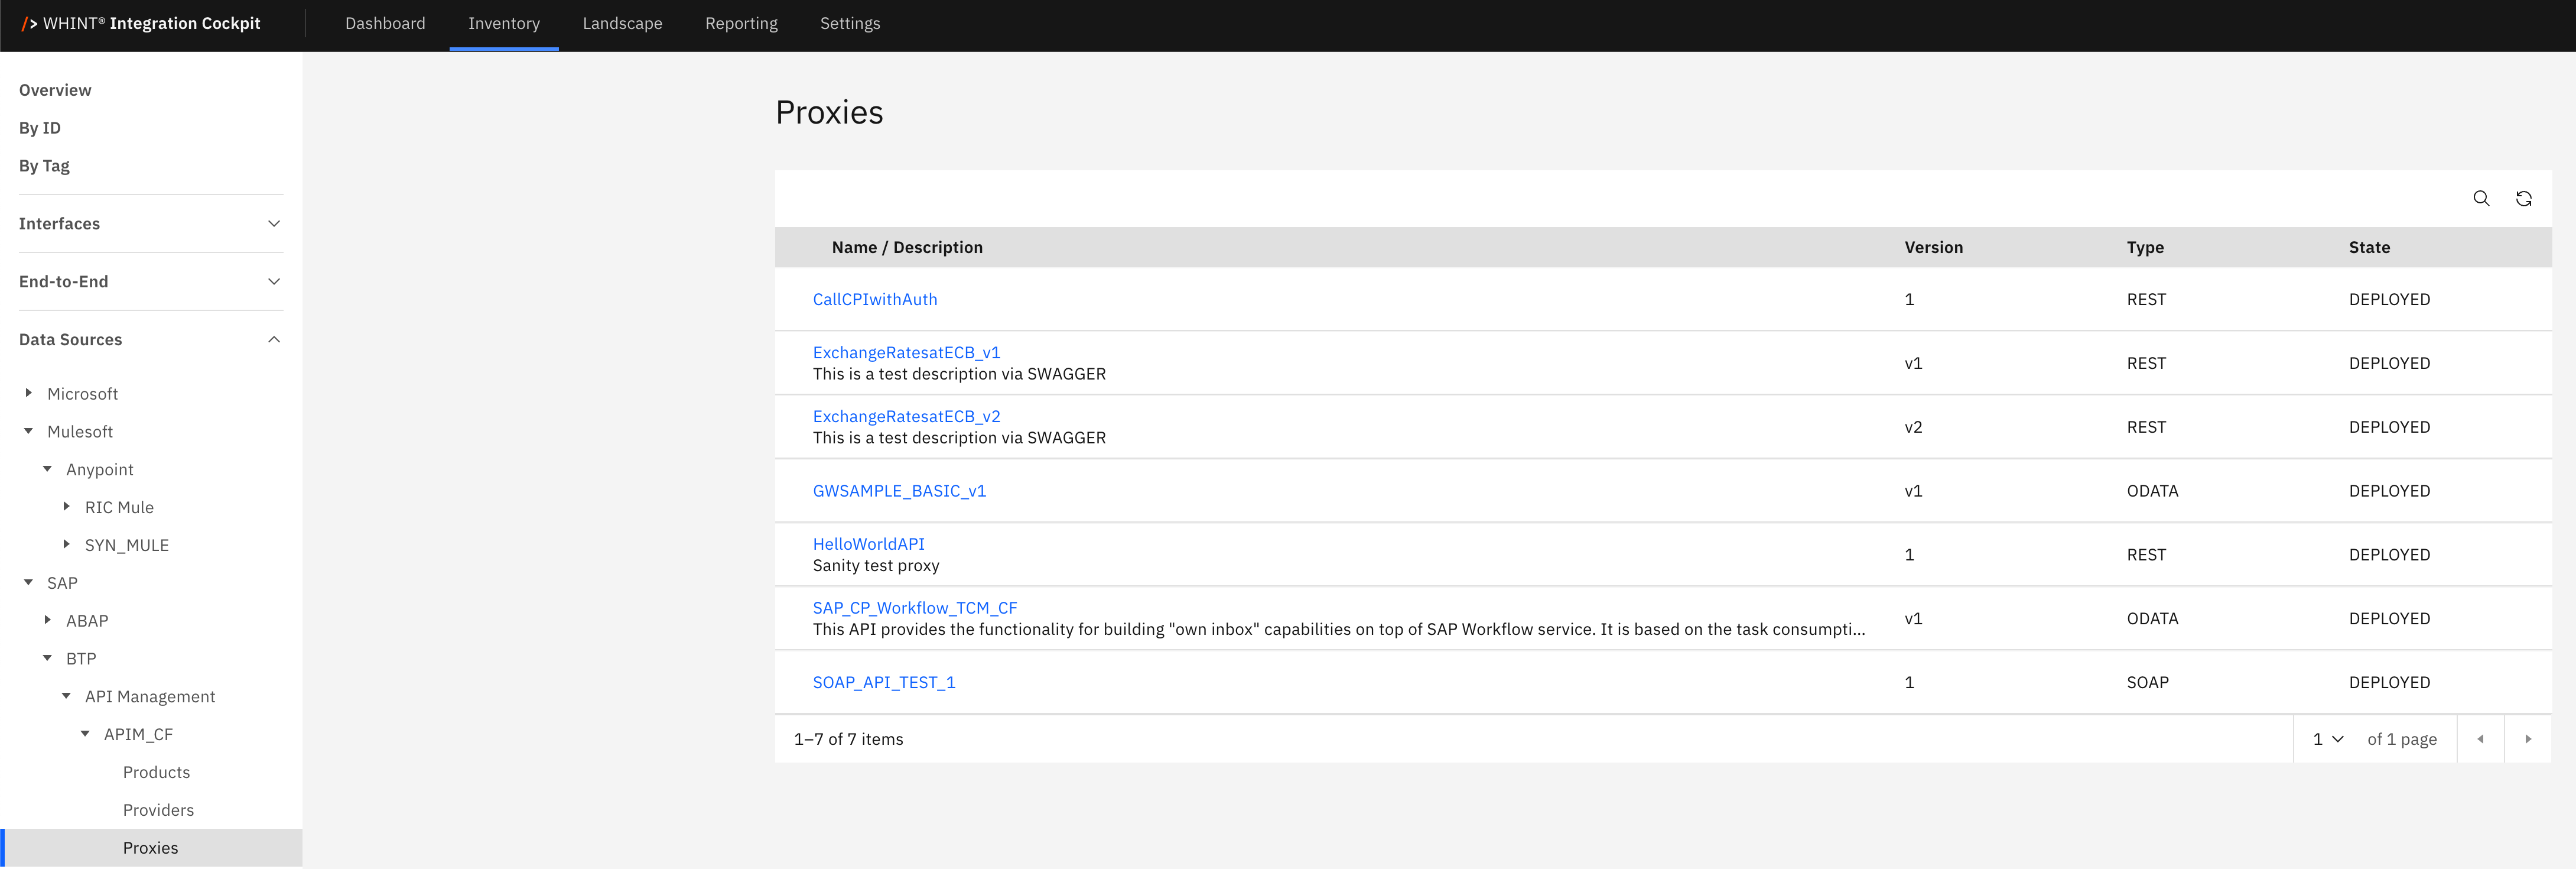Open the CallCPIwithAuth proxy link
Screen dimensions: 2576x869
click(x=874, y=299)
